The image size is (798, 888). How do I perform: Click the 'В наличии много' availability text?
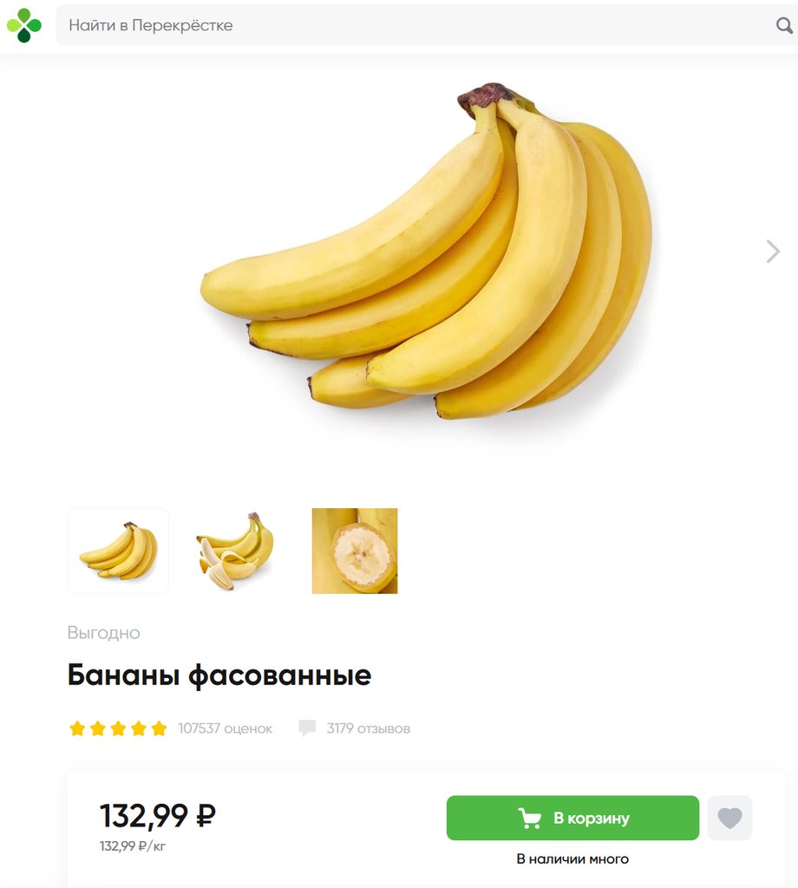tap(572, 859)
